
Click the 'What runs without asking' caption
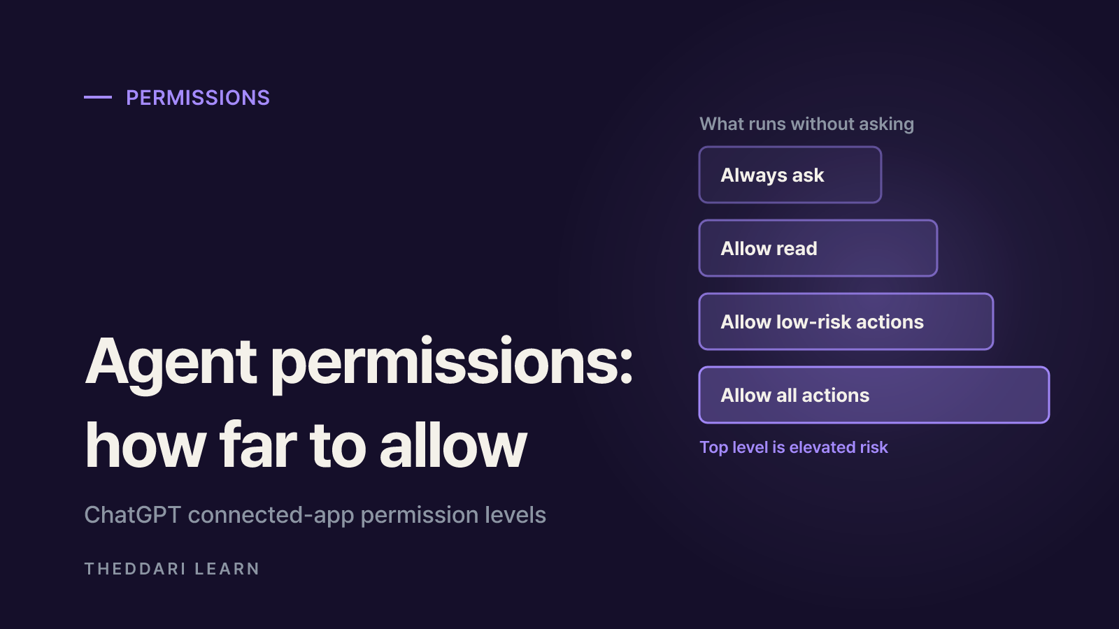click(806, 124)
